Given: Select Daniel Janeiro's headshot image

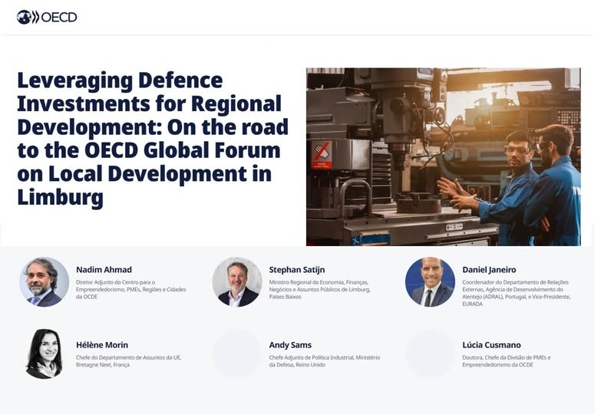Looking at the screenshot, I should coord(430,281).
